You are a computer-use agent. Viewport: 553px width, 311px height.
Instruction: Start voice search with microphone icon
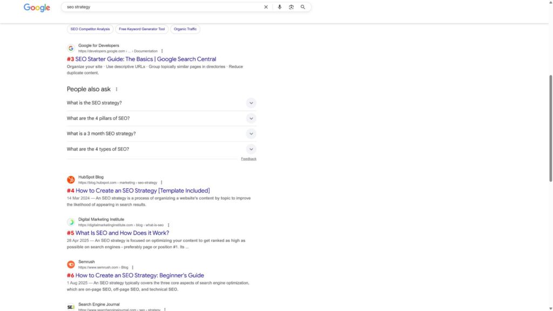(279, 7)
